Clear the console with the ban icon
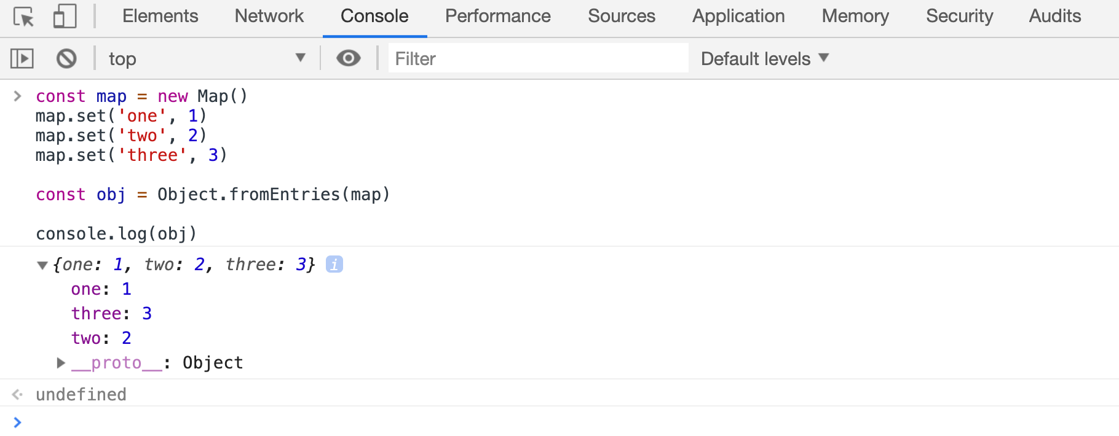Viewport: 1119px width, 436px height. [x=66, y=58]
